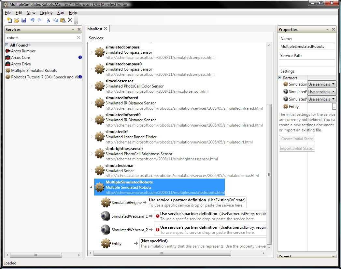Click the New manifest toolbar icon
The height and width of the screenshot is (269, 341).
(9, 20)
